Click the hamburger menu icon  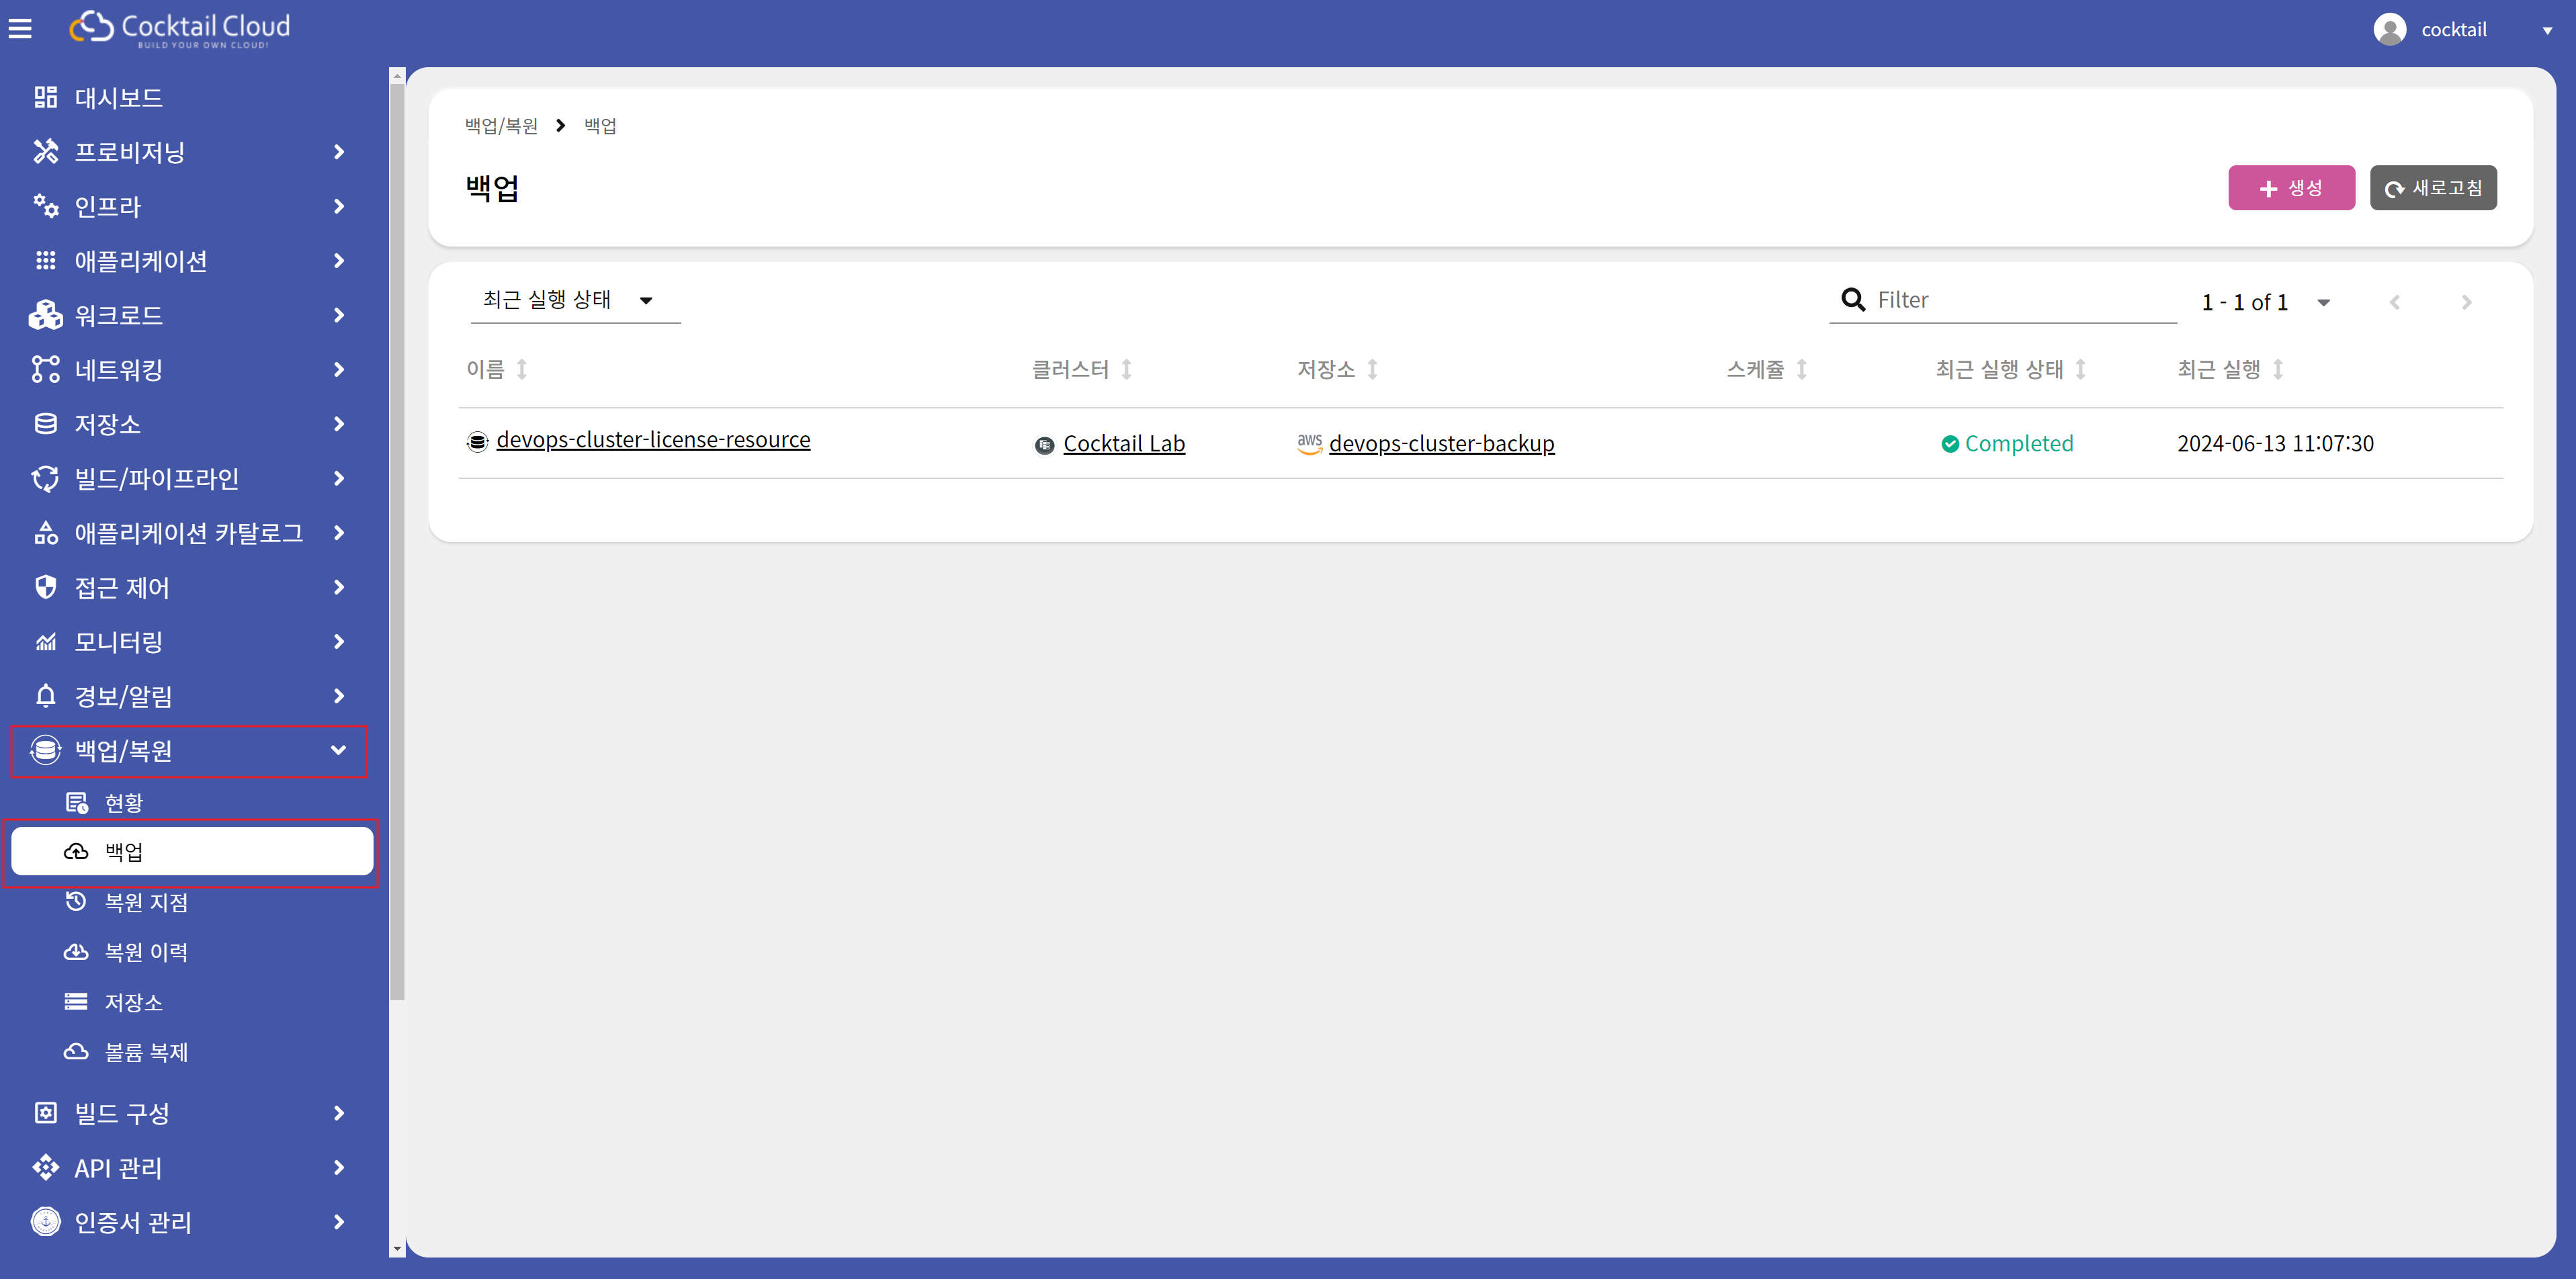20,29
